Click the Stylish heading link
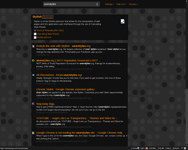Screen dimensions: 188x150 tap(37, 16)
